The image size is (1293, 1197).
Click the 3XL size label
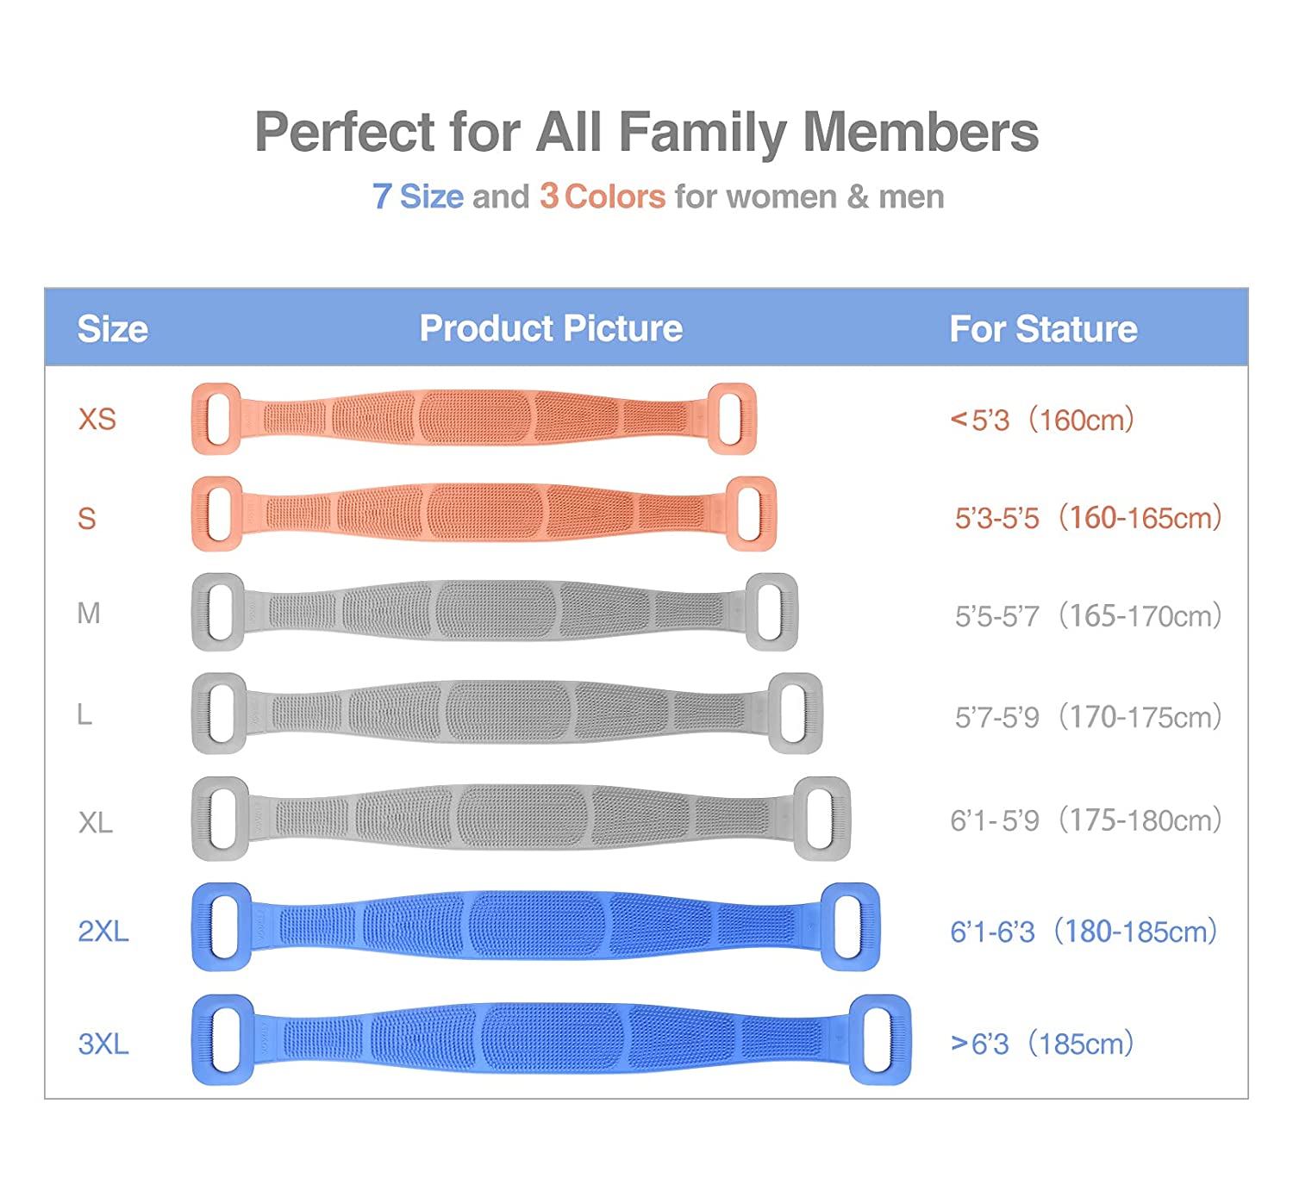tap(103, 1044)
